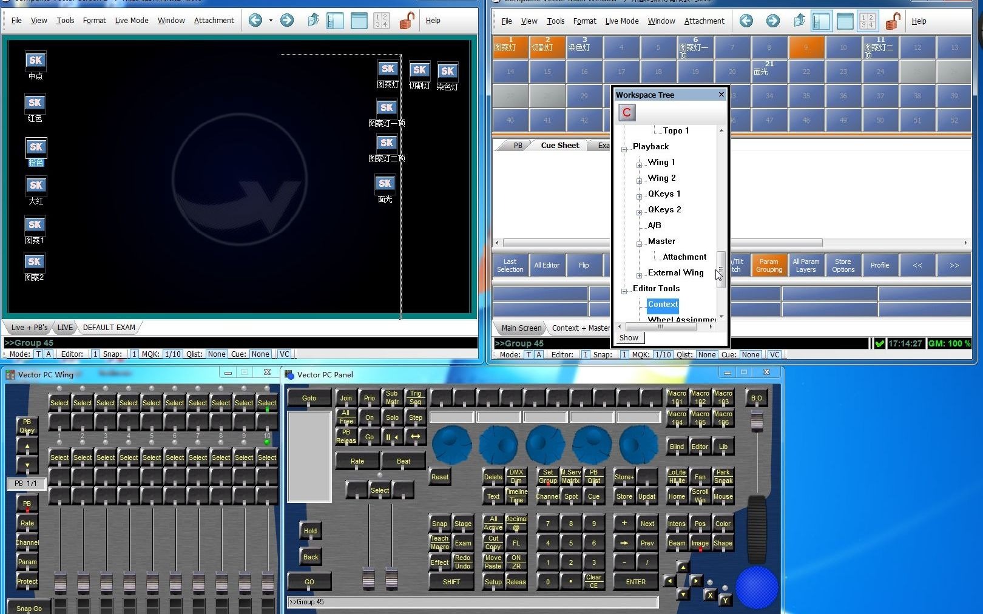This screenshot has height=614, width=983.
Task: Toggle the Param Grouping button
Action: (x=769, y=265)
